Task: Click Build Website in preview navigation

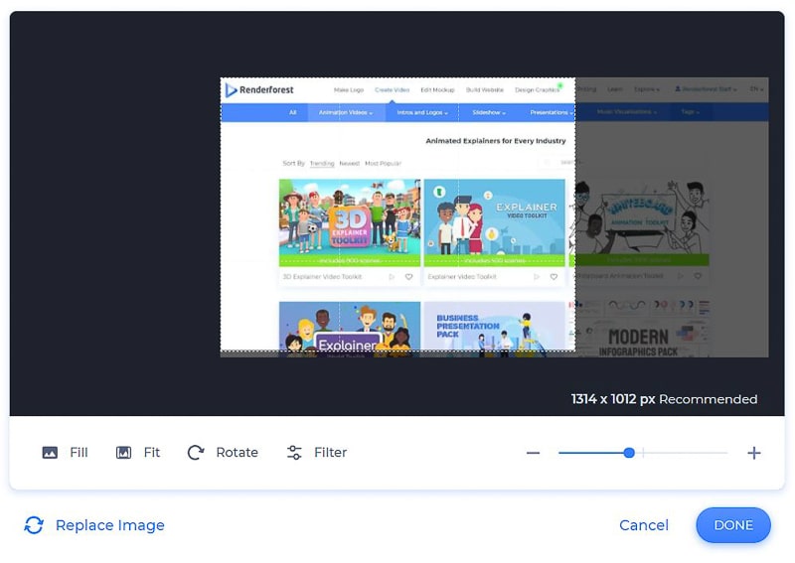Action: 485,90
